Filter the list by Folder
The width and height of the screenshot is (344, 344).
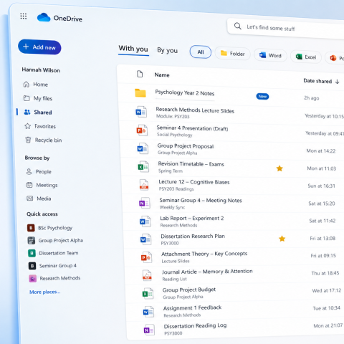tap(233, 54)
